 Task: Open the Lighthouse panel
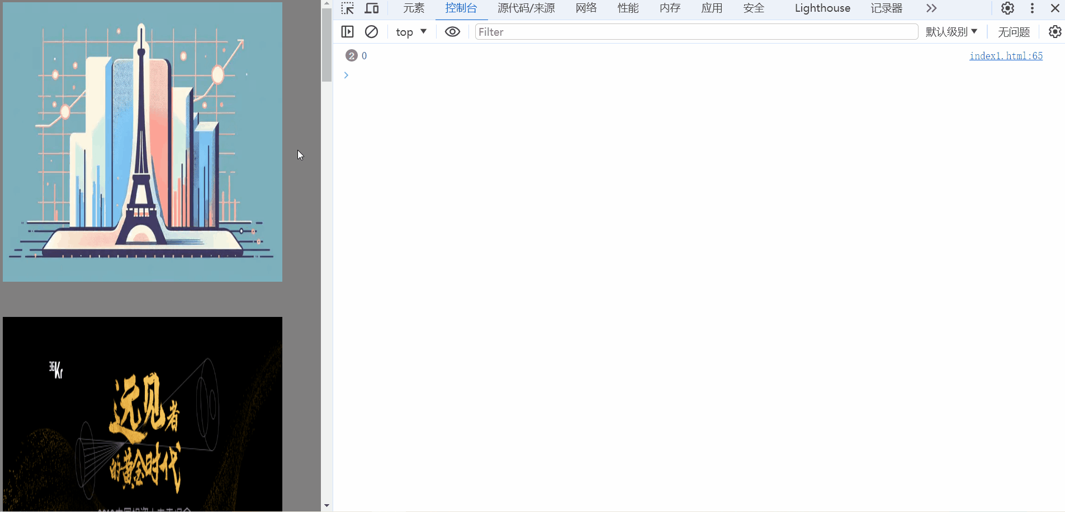822,8
